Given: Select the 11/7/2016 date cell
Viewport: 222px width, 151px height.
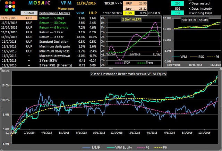Looking at the screenshot, I should 9,51.
